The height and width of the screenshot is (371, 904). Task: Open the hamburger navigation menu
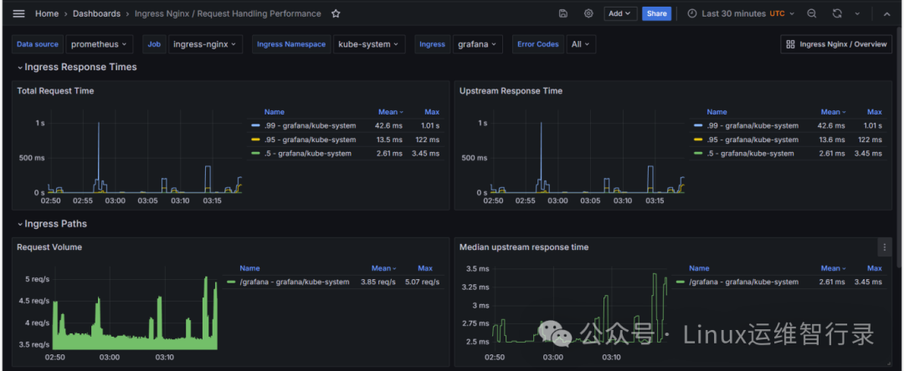(18, 13)
